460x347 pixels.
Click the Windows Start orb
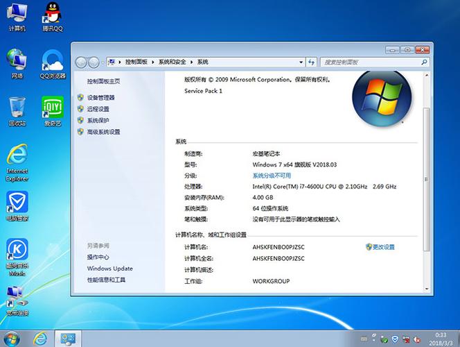point(12,339)
